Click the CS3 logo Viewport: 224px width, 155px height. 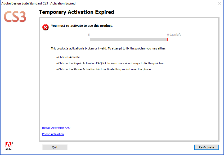pyautogui.click(x=15, y=17)
